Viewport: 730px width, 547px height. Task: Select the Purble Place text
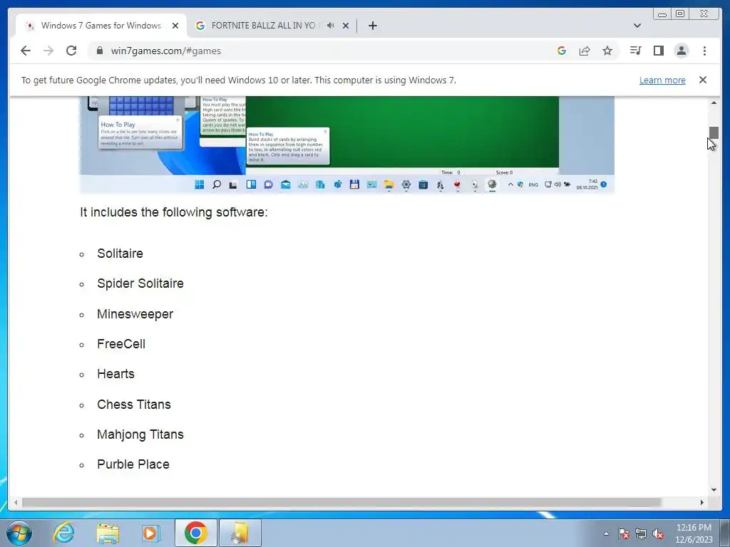[133, 464]
